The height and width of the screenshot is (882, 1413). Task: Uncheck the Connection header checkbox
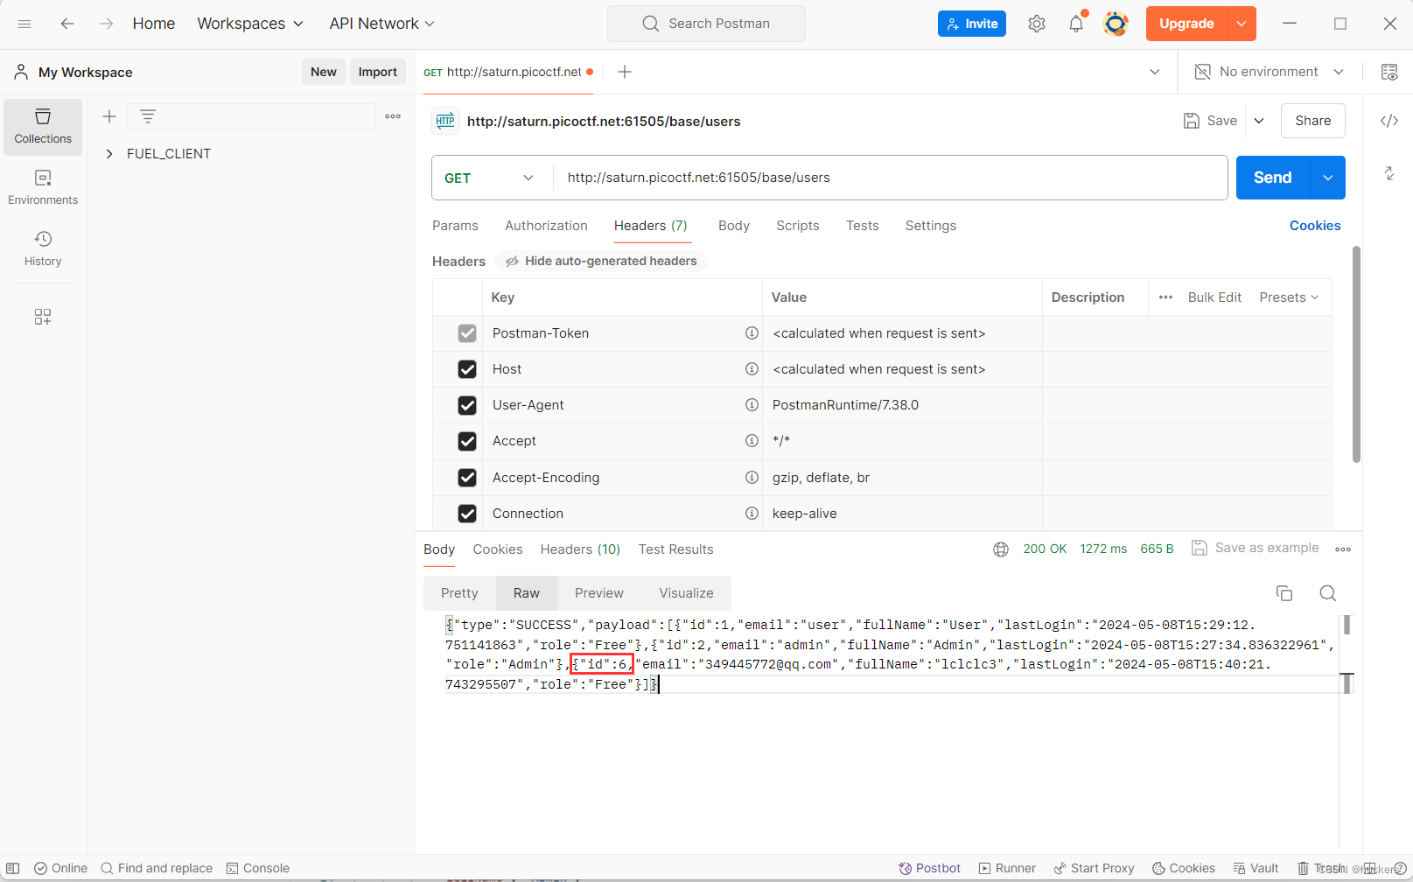467,514
